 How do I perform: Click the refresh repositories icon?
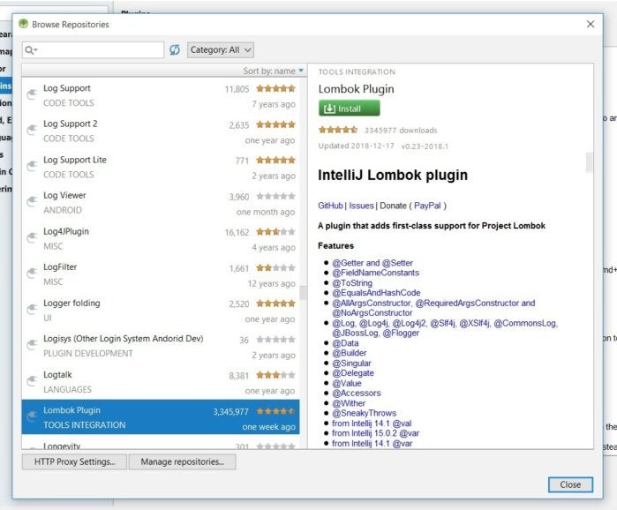pyautogui.click(x=175, y=50)
